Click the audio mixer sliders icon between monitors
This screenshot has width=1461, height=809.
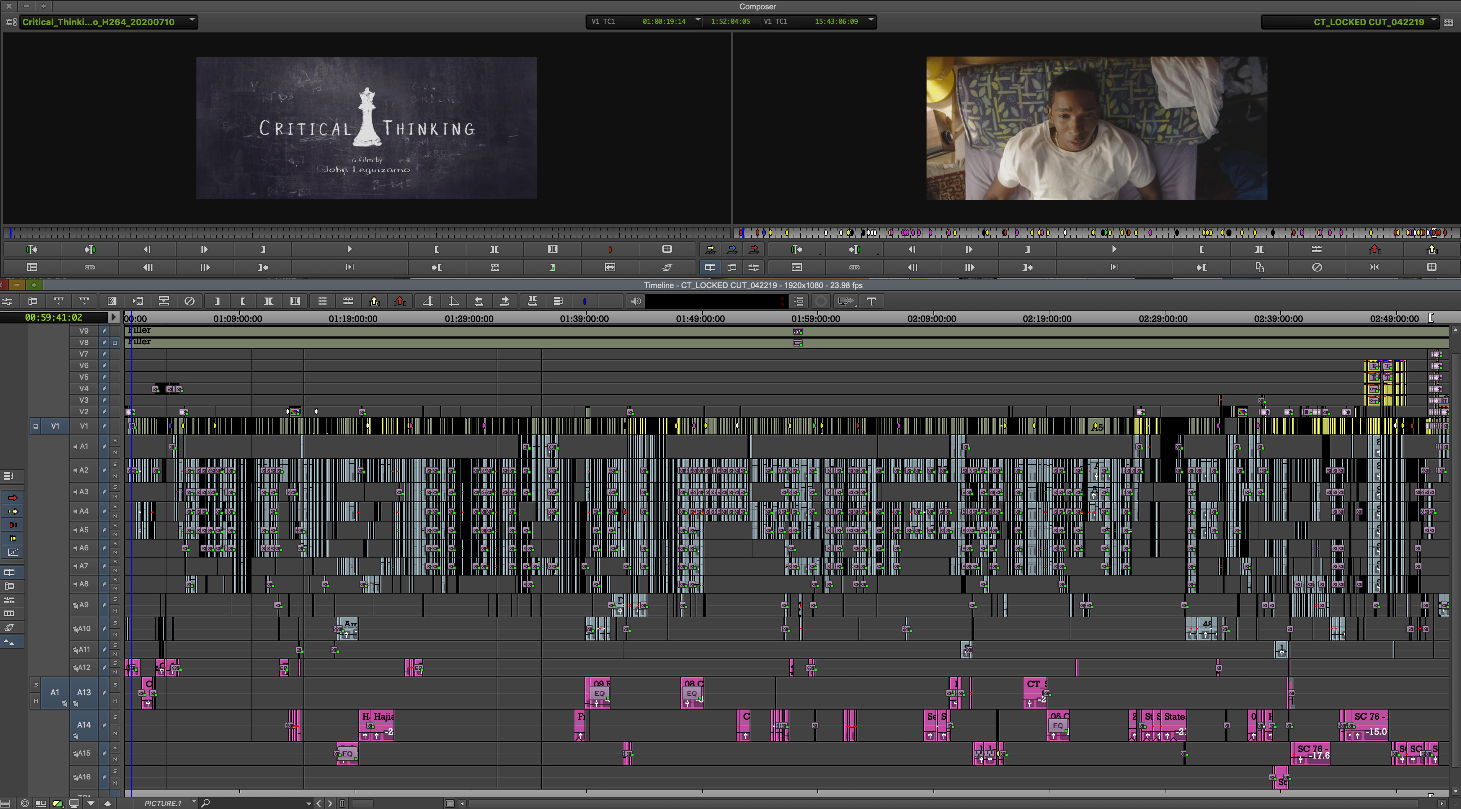coord(754,267)
